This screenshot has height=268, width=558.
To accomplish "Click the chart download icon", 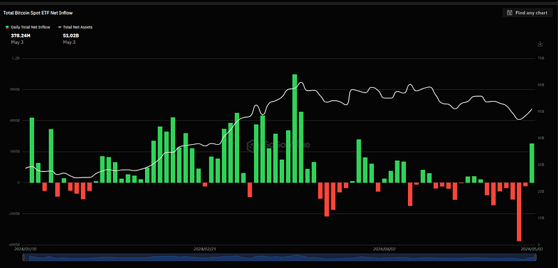I will pos(540,44).
